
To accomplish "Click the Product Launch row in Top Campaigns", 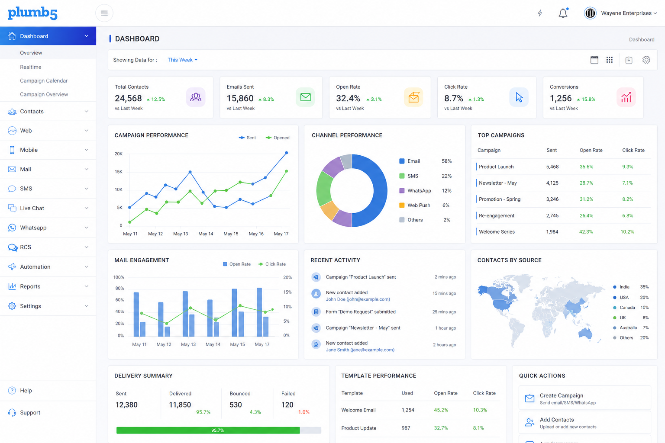I will (x=564, y=167).
